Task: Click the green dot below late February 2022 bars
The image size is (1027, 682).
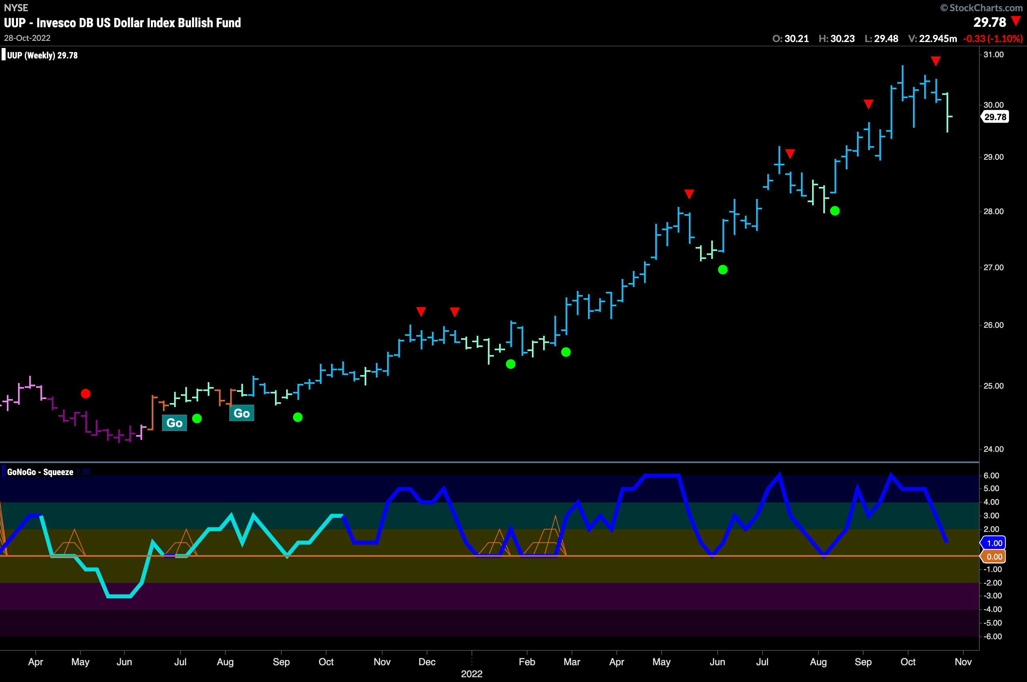Action: [x=566, y=352]
